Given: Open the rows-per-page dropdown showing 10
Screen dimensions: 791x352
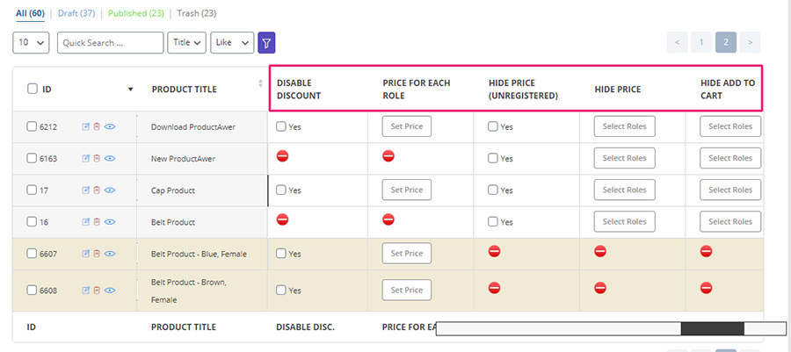Looking at the screenshot, I should [x=31, y=43].
